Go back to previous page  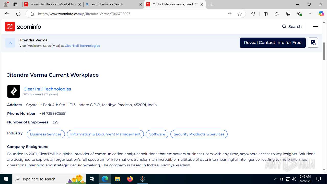(7, 14)
